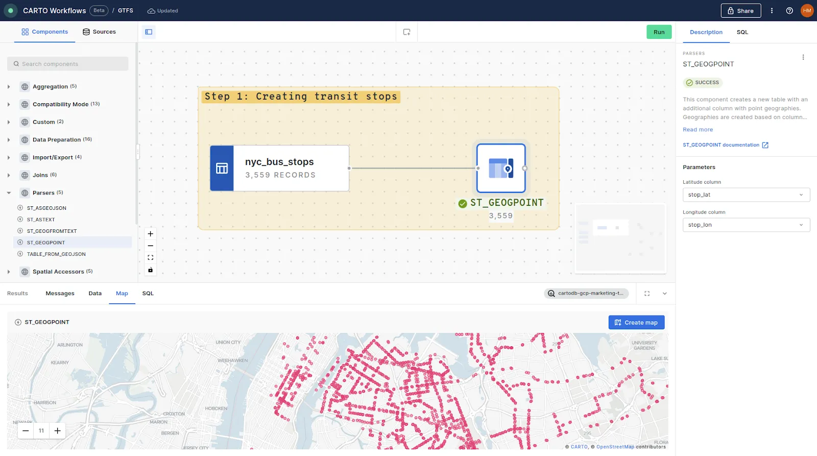This screenshot has width=817, height=456.
Task: Expand results panel to fullscreen
Action: click(647, 294)
